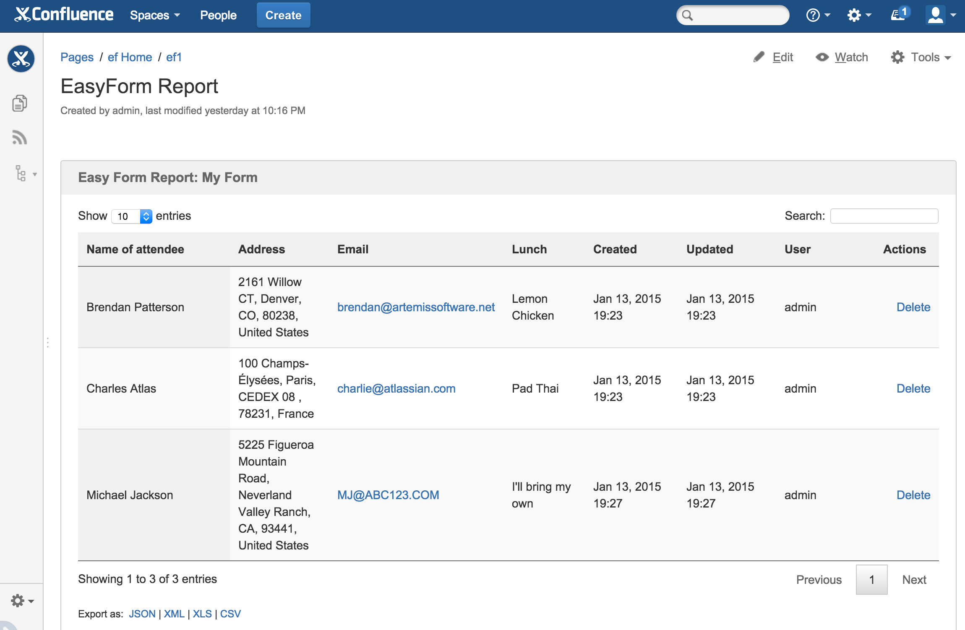
Task: Open the ef1 breadcrumb link
Action: point(174,57)
